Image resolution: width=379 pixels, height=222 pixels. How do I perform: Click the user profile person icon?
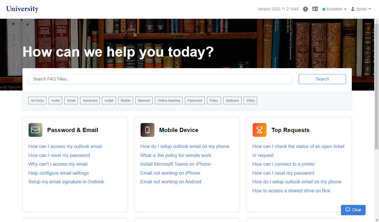(x=353, y=9)
